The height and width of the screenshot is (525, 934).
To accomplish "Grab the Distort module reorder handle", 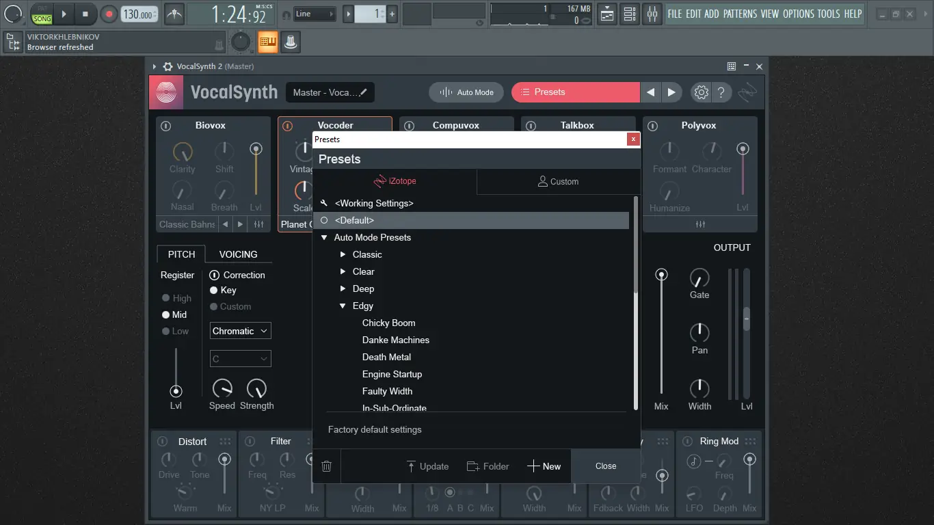I will [x=224, y=442].
